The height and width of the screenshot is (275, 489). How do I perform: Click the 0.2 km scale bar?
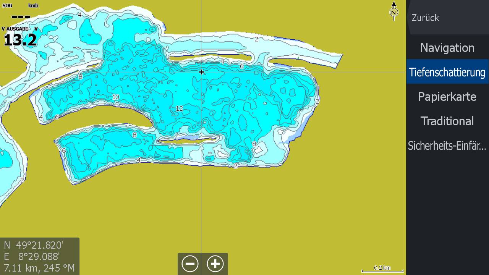click(x=382, y=269)
